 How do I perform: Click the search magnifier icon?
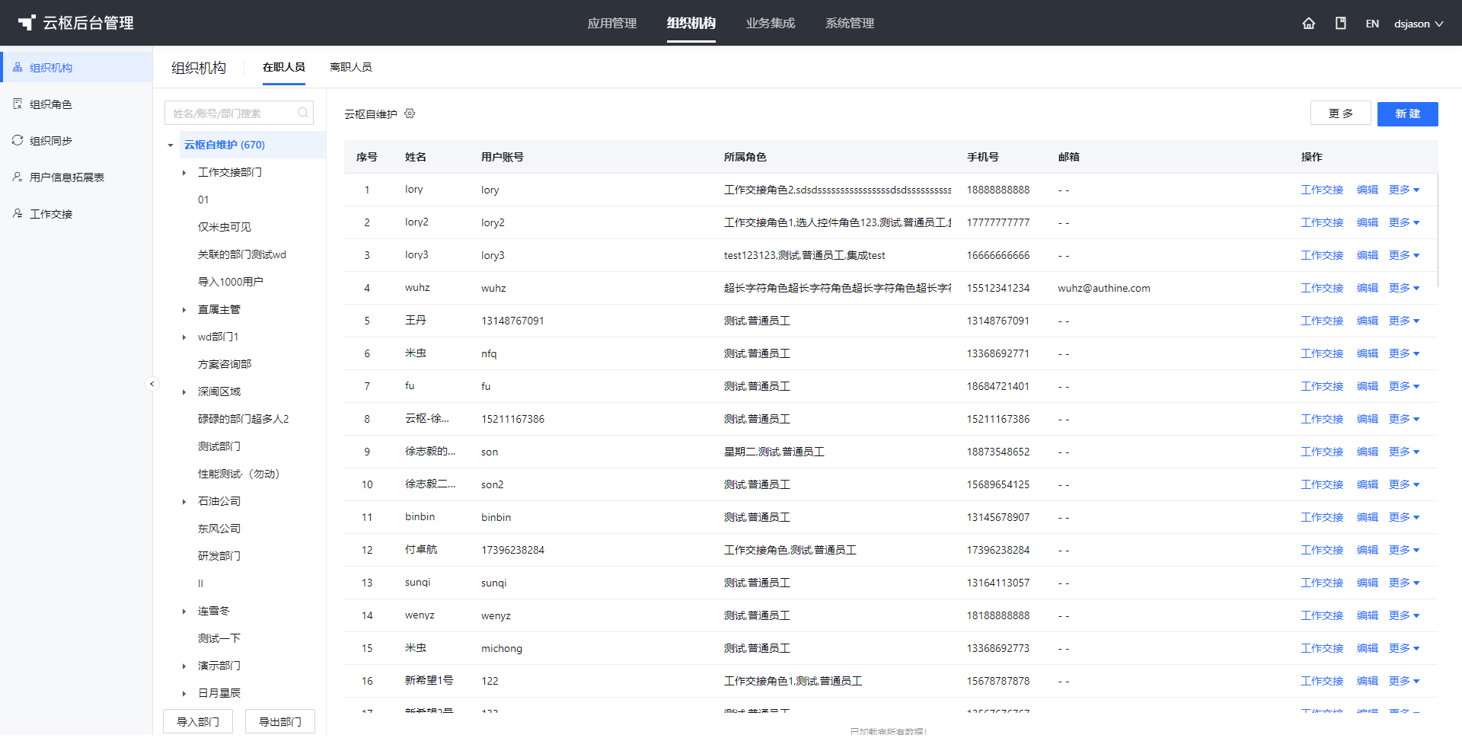(x=303, y=113)
